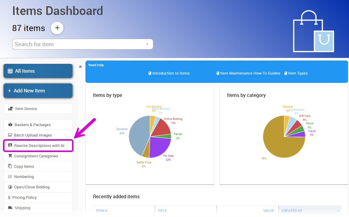Click the book icon for Item Maintenance Guides
Screen dimensions: 349x217
tap(218, 73)
